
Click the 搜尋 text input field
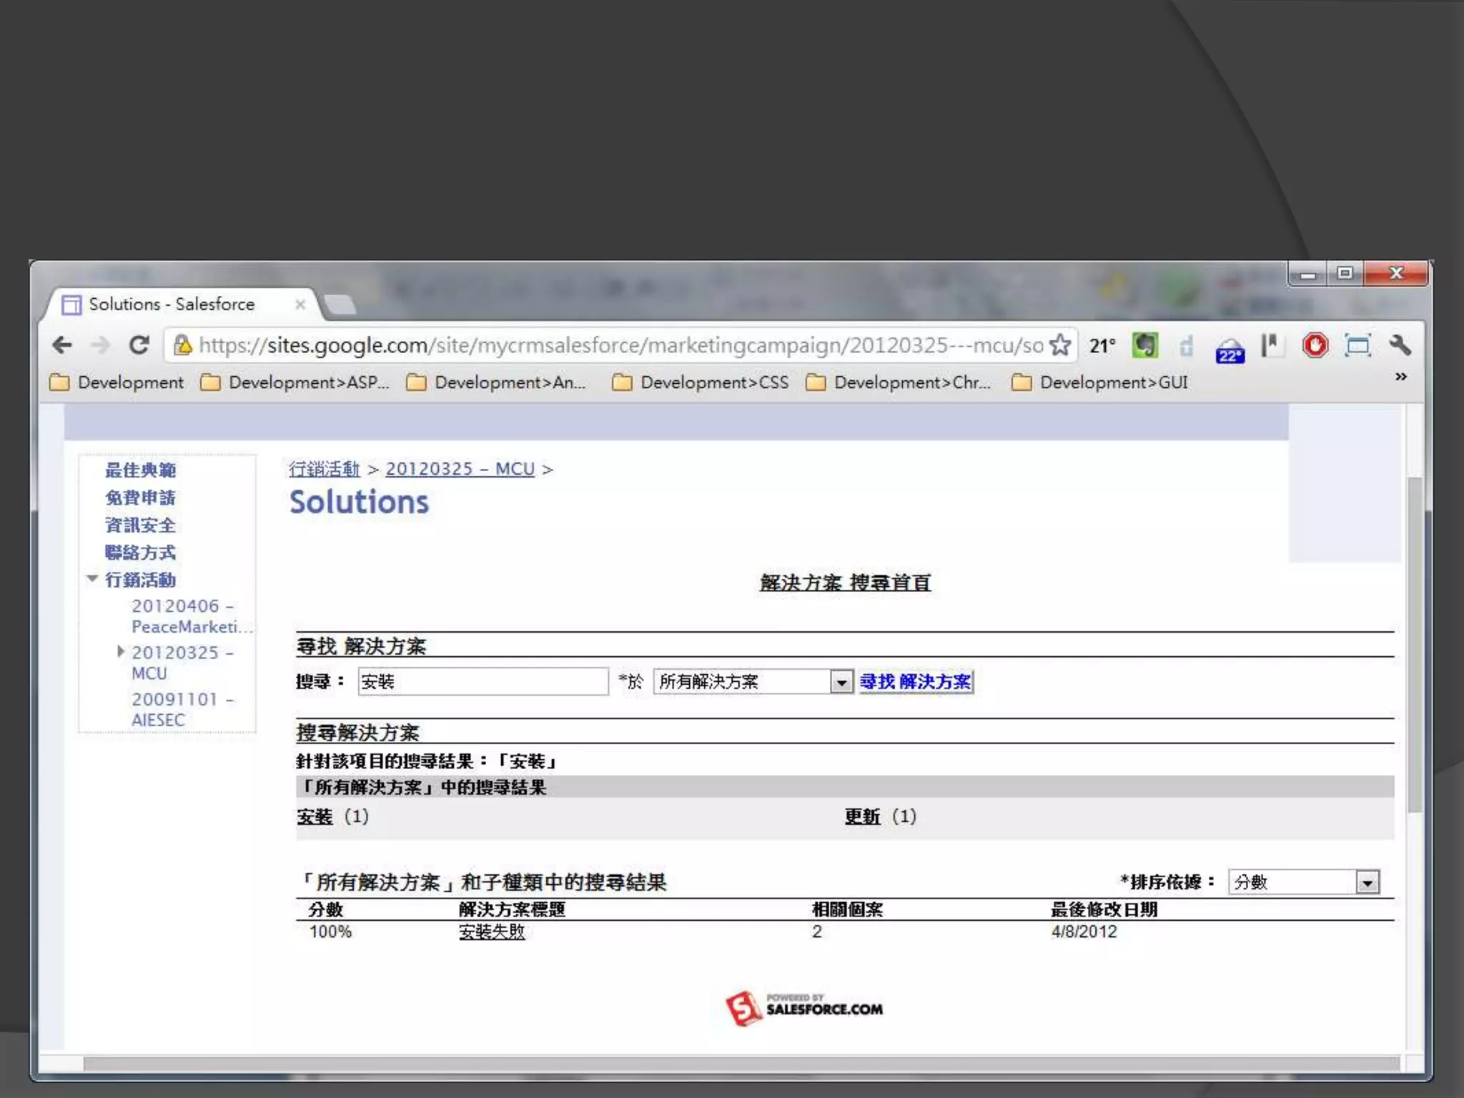tap(483, 682)
